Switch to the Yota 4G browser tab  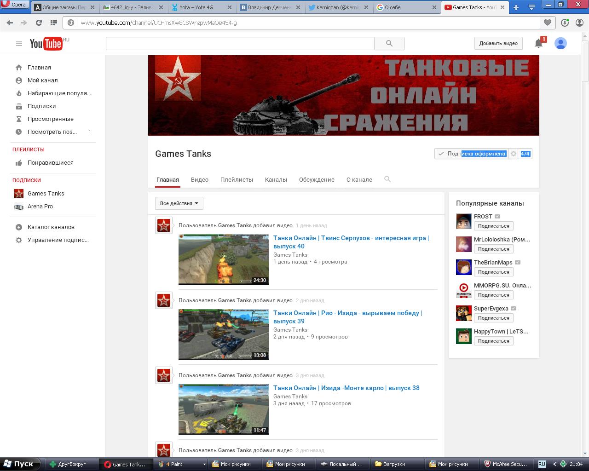202,7
